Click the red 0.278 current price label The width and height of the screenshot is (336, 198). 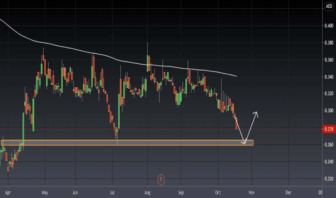pyautogui.click(x=329, y=129)
